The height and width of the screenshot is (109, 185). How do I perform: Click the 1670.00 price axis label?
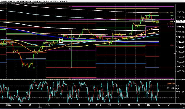point(180,72)
